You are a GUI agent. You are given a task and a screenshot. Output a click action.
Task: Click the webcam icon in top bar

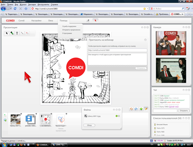[x=88, y=21]
